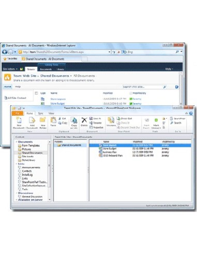Screen dimensions: 197x255
Task: Select General Discussion in Content pane
Action: coord(31,196)
